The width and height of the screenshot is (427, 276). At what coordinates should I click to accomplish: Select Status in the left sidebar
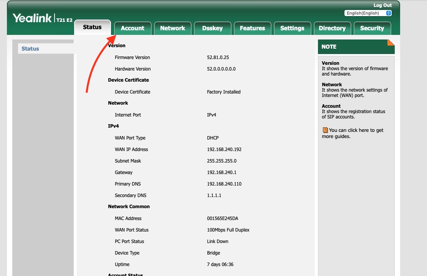pos(30,49)
